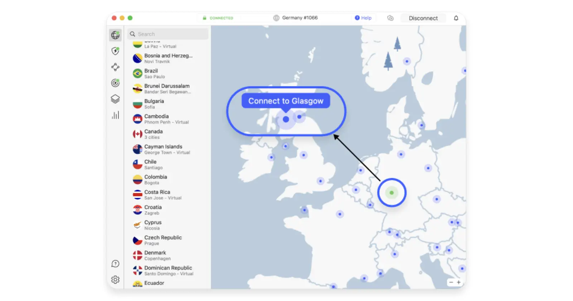Screen dimensions: 573x301
Task: Select Chile in country list
Action: click(168, 164)
